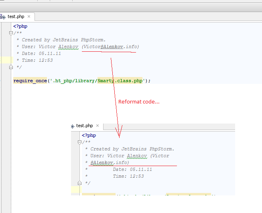Select the lower test.php editor tab

[85, 126]
